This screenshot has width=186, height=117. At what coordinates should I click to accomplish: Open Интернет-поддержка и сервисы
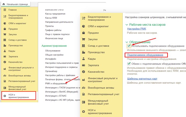click(61, 67)
